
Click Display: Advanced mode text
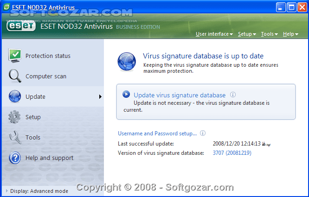pos(39,191)
